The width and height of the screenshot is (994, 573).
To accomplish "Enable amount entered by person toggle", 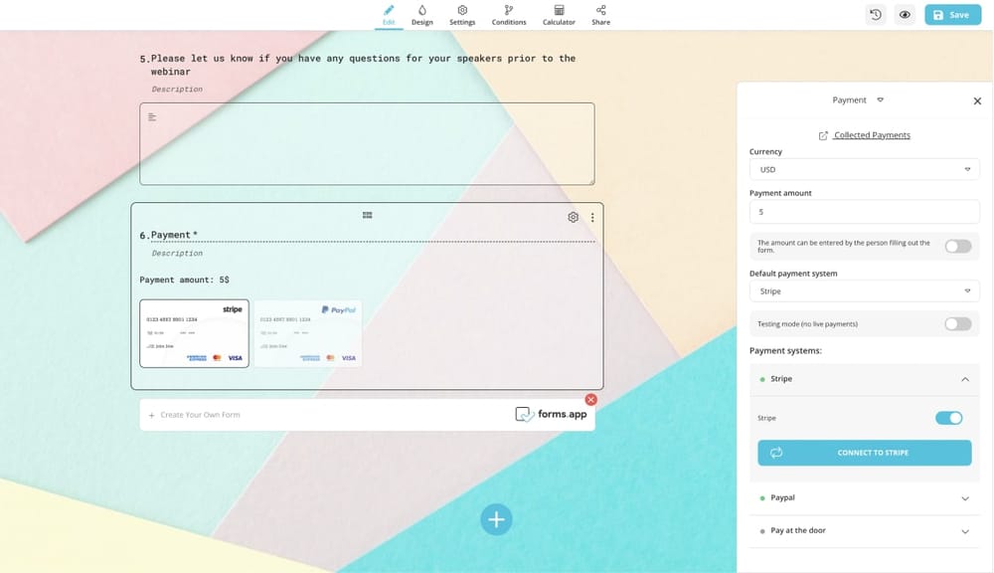I will pos(957,246).
